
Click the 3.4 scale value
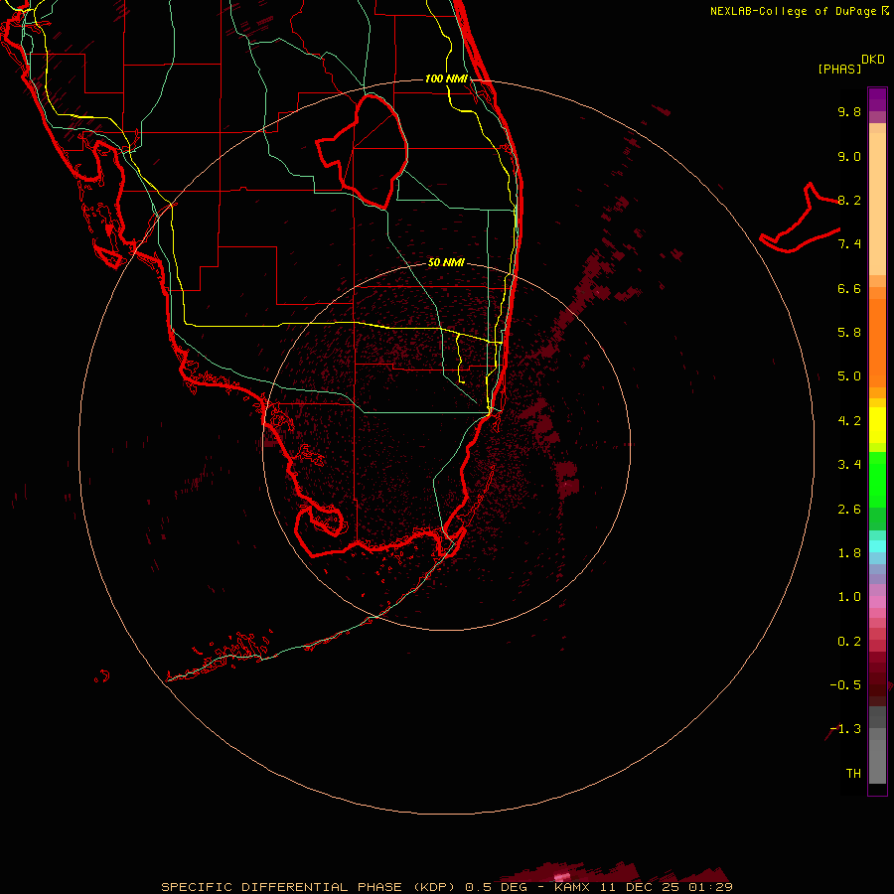coord(849,465)
